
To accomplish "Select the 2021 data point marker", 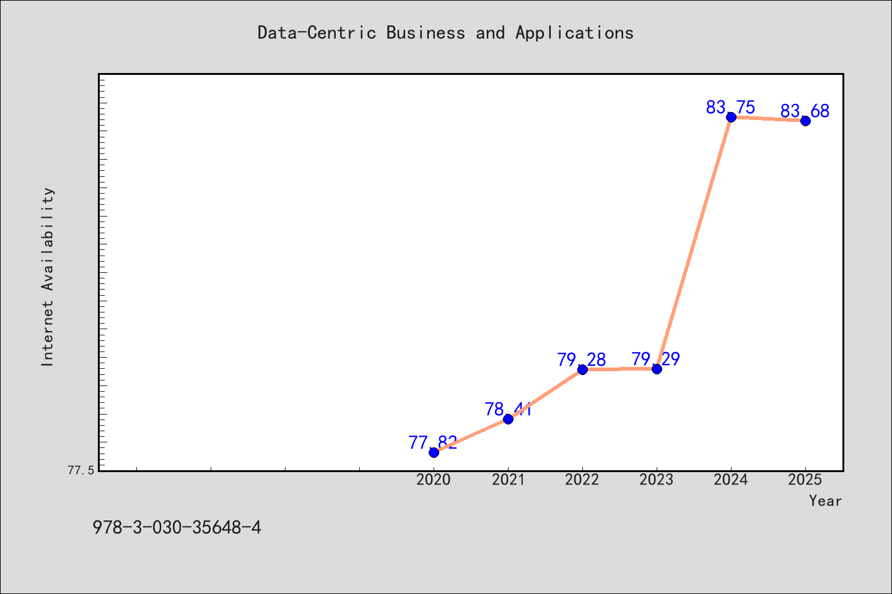I will tap(508, 419).
